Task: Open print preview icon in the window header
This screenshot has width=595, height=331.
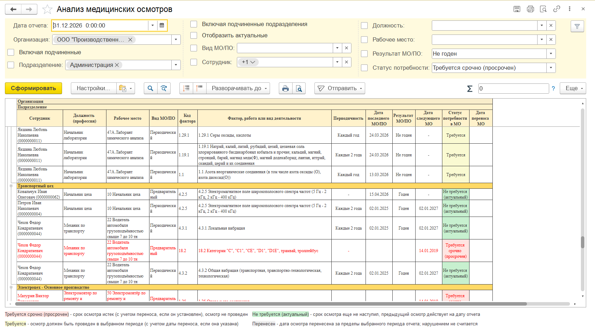Action: (543, 9)
